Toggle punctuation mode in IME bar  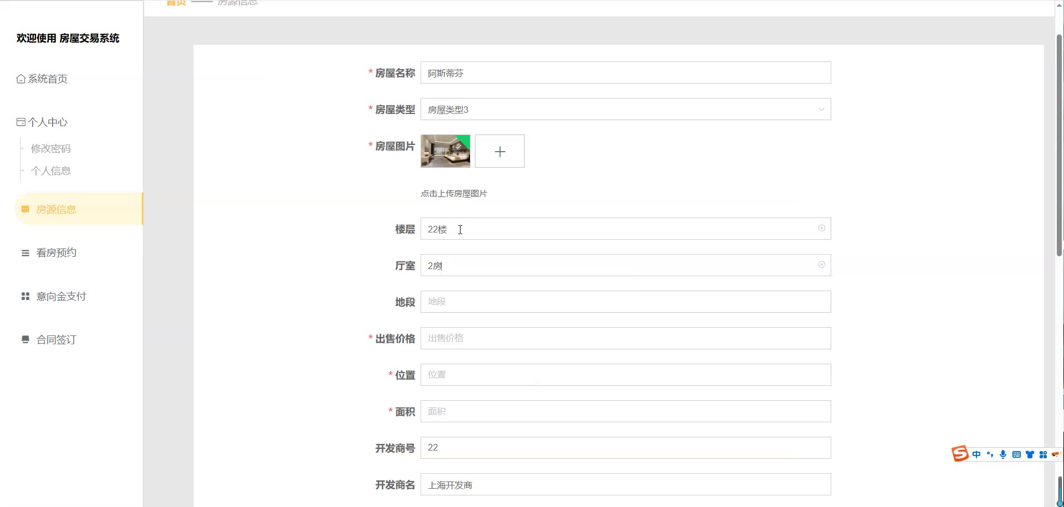(x=990, y=454)
